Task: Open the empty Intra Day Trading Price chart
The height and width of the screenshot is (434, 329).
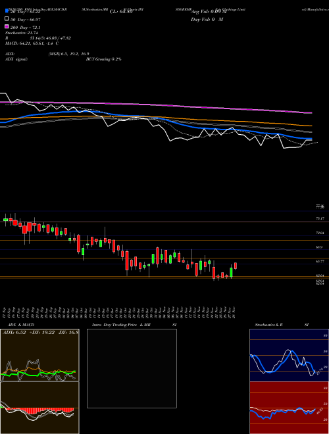Action: 132,368
